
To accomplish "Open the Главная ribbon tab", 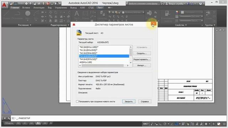I will pos(15,7).
